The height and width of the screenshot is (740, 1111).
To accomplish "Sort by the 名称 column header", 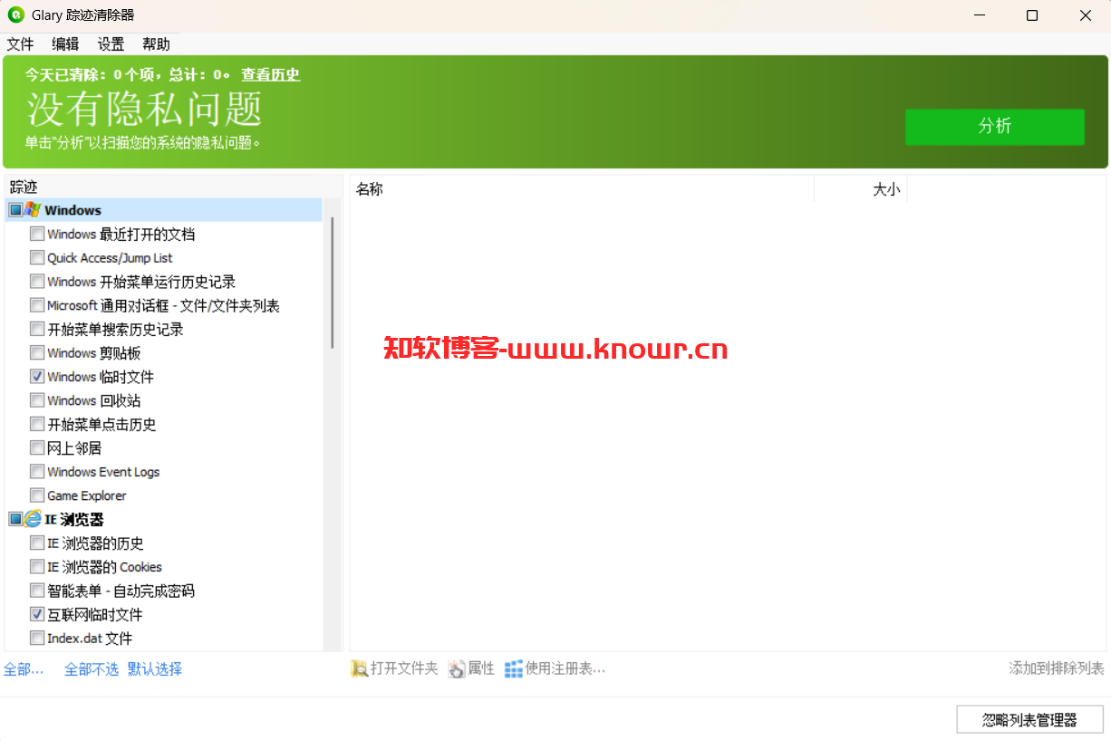I will click(x=582, y=189).
